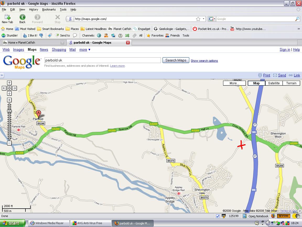Switch to AVG Anti-Virus Free in taskbar
302x227 pixels.
91,223
